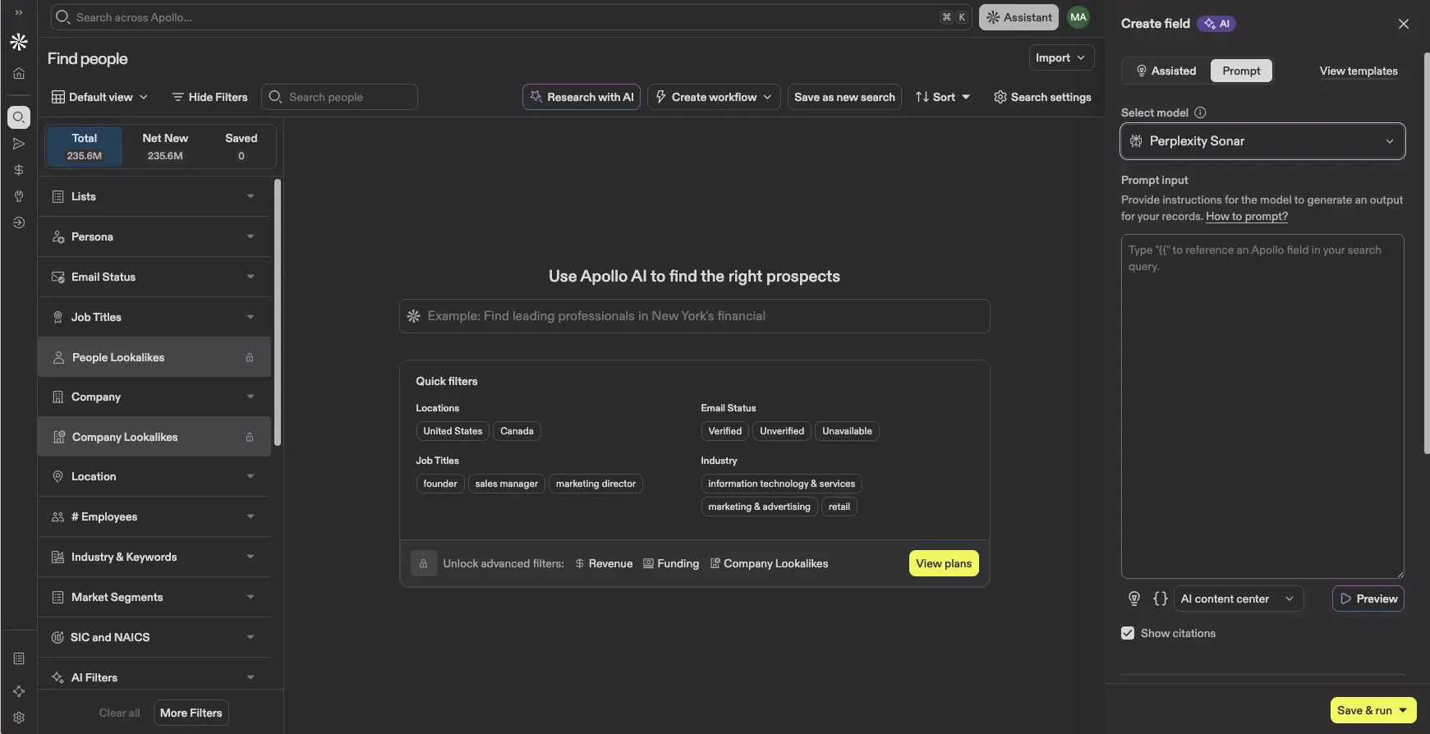Select the Unavailable email status chip
This screenshot has height=734, width=1430.
tap(847, 431)
